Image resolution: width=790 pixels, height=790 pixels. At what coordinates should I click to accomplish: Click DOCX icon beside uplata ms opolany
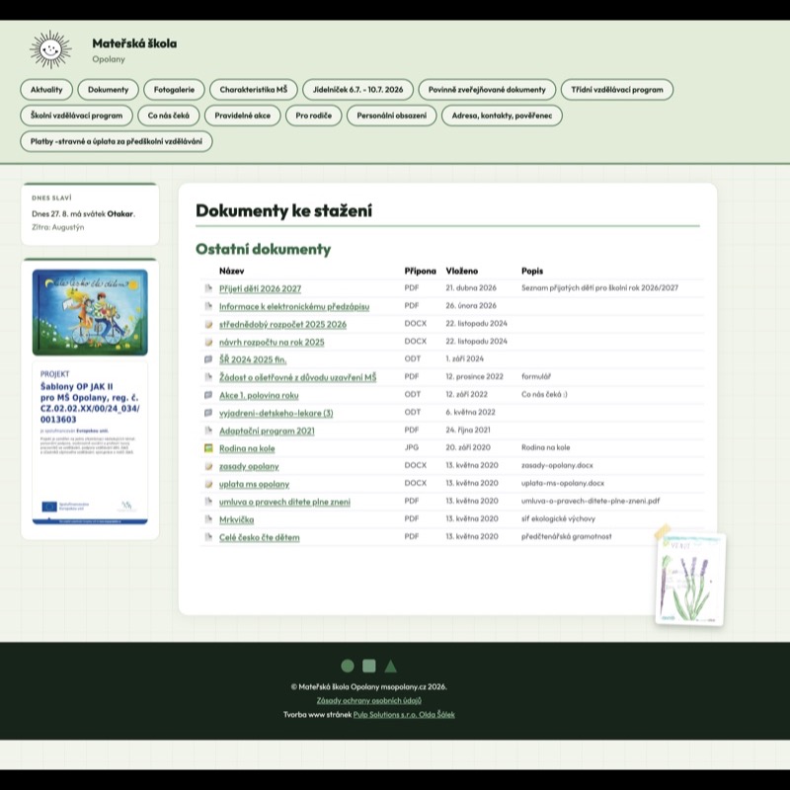point(208,484)
